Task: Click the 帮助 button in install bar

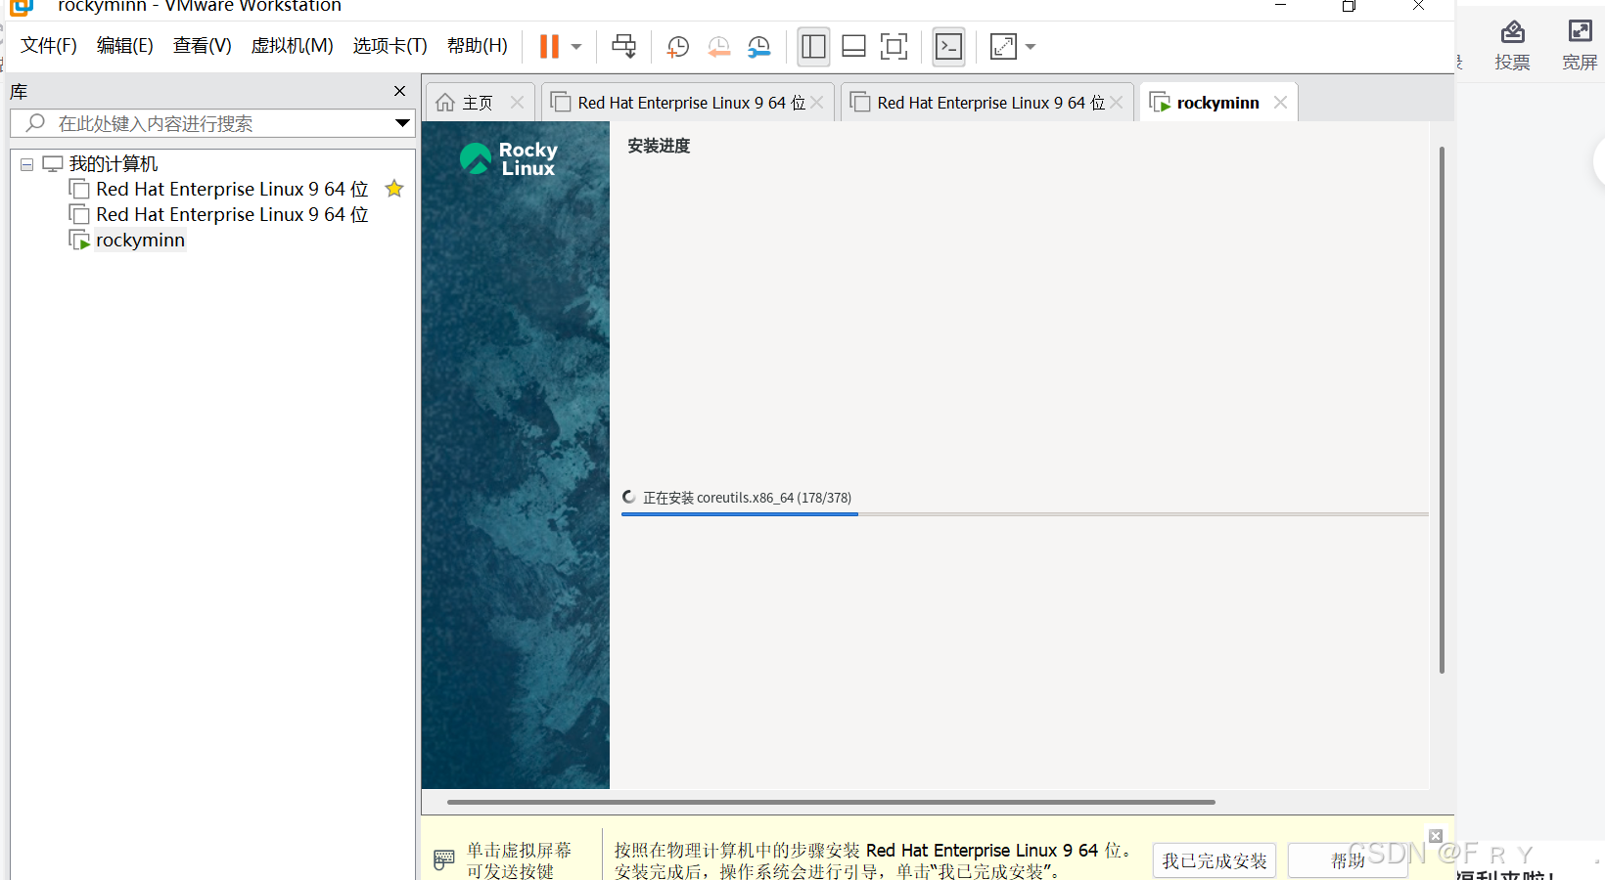Action: coord(1348,860)
